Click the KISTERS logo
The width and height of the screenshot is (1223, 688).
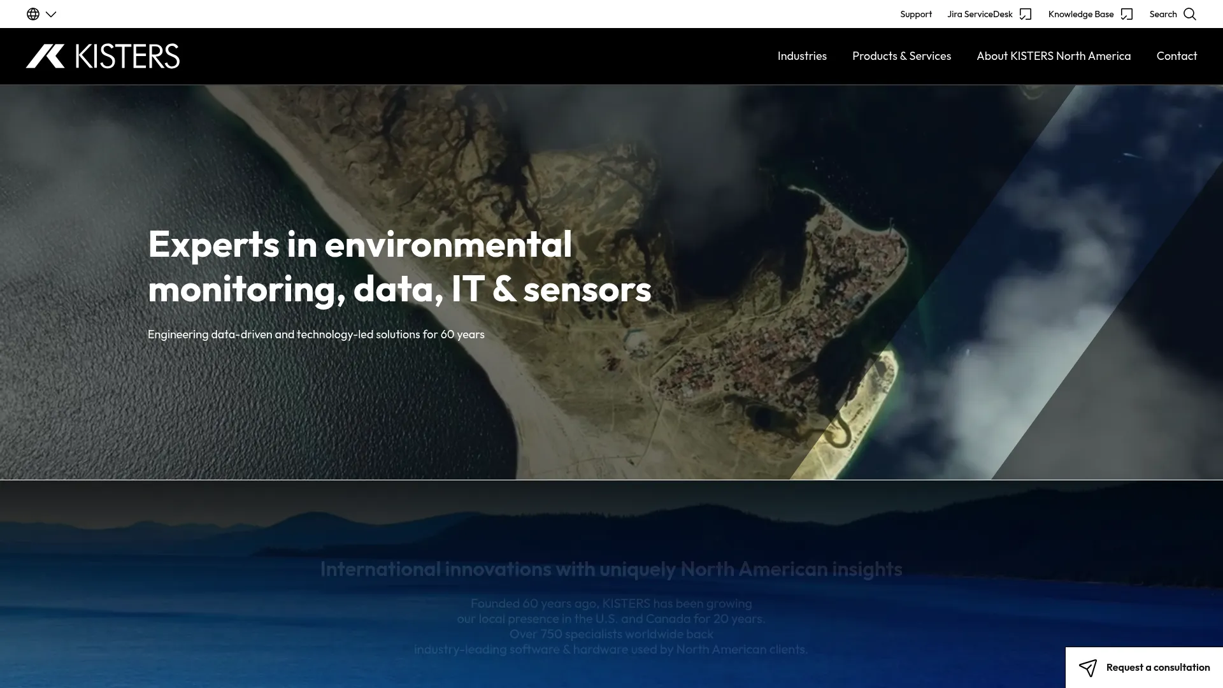tap(103, 56)
